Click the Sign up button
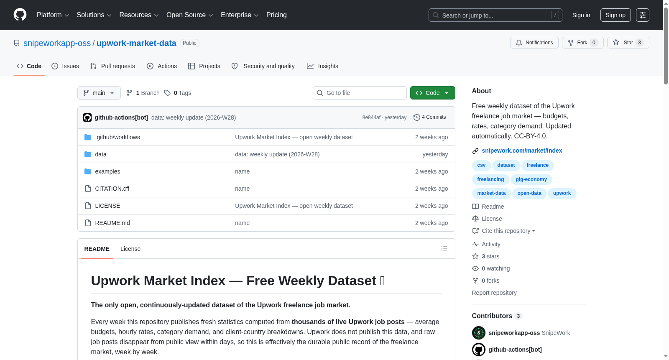 (615, 15)
